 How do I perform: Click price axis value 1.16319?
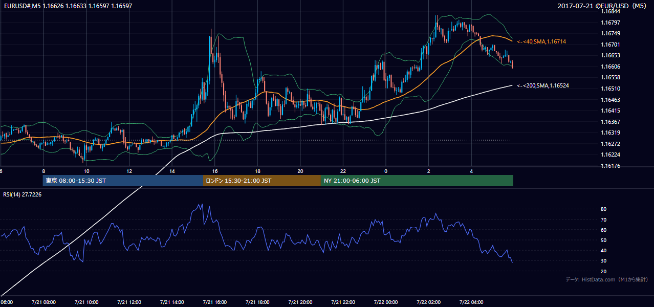pos(611,133)
